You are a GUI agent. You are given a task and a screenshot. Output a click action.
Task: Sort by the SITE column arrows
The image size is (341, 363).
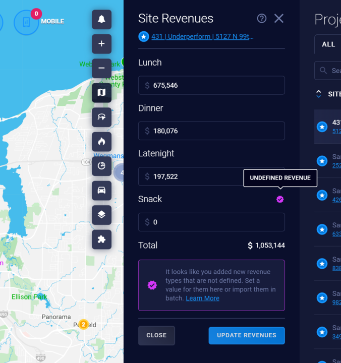[318, 94]
